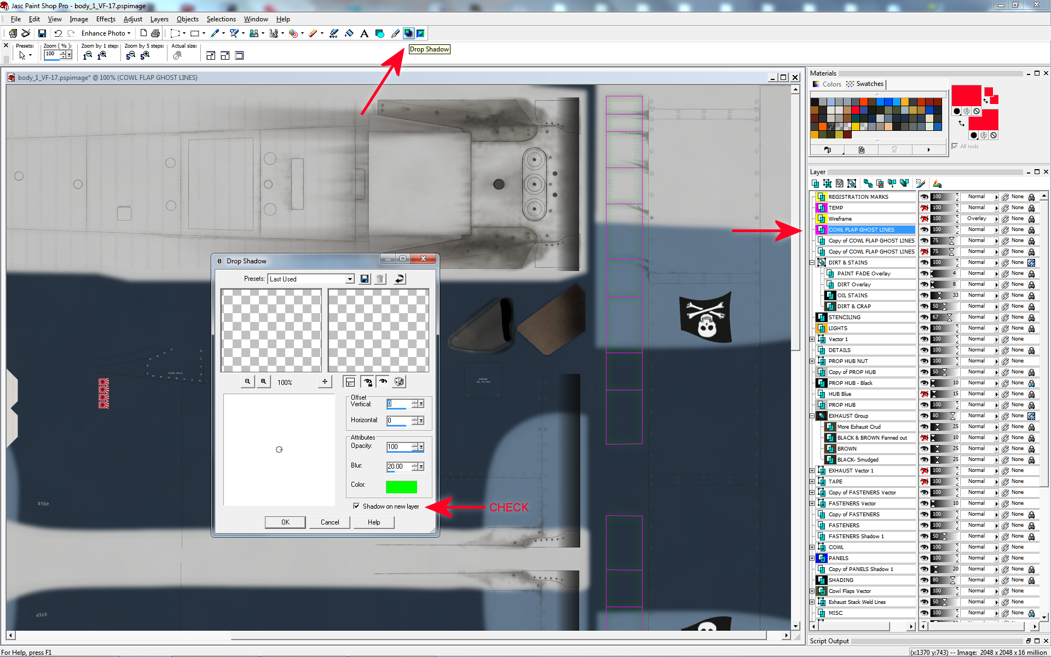Open the Layers menu
This screenshot has width=1051, height=657.
pyautogui.click(x=159, y=19)
